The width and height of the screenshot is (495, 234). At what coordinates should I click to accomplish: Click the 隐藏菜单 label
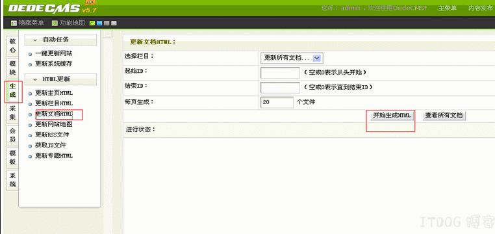(31, 23)
